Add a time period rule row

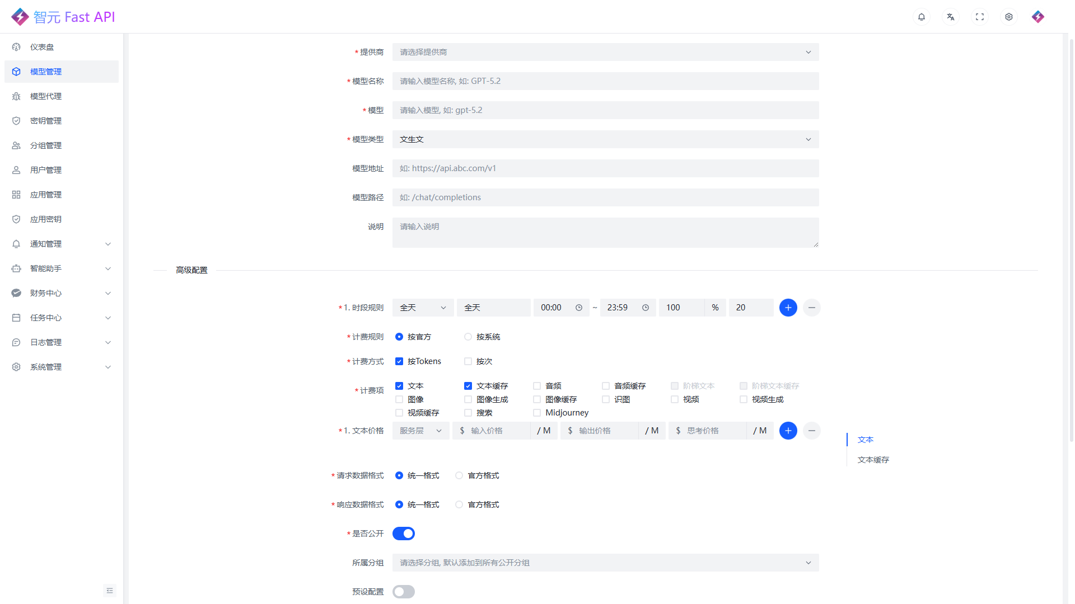pyautogui.click(x=788, y=308)
